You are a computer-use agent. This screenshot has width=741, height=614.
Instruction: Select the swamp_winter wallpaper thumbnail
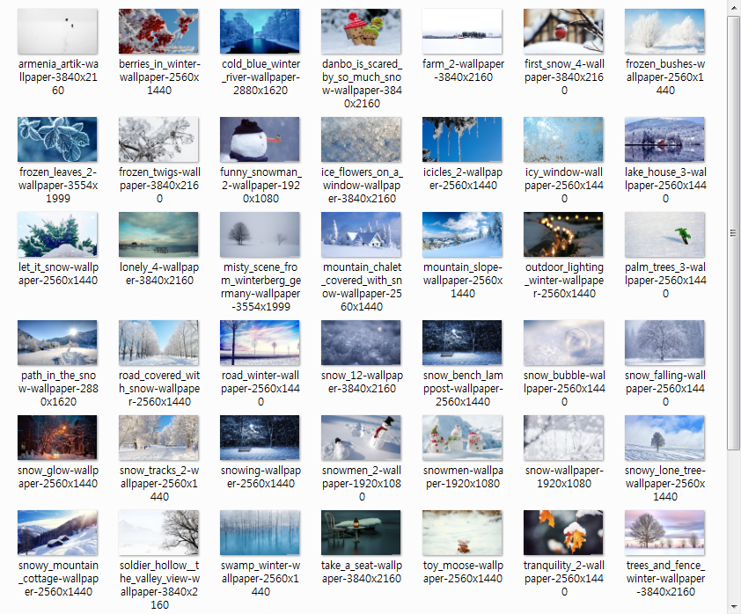click(x=260, y=533)
